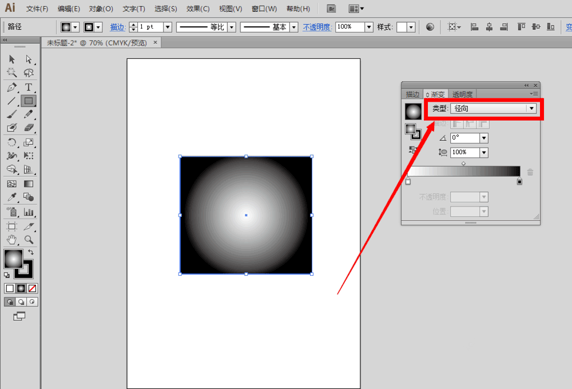Click the 不透明度 link in control bar
Screen dimensions: 572x389
[x=317, y=27]
